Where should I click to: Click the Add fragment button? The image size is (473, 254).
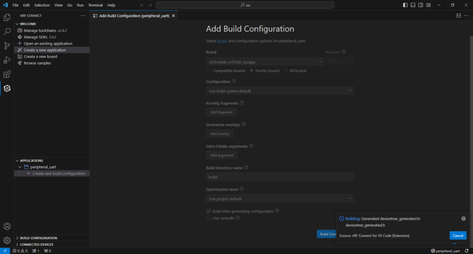coord(221,112)
